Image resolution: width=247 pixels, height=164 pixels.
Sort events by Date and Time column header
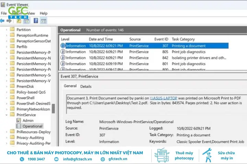(x=101, y=39)
